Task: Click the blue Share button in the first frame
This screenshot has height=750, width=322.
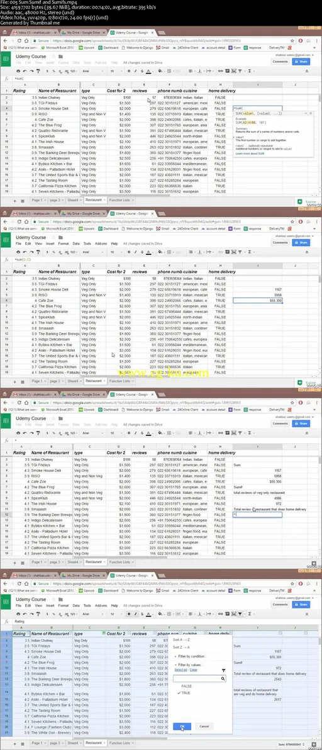Action: pos(301,62)
